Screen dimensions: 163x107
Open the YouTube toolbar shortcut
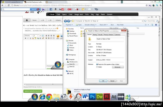tap(62, 9)
